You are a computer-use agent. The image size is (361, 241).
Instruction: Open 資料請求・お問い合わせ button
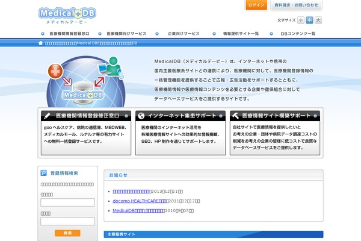[x=296, y=5]
